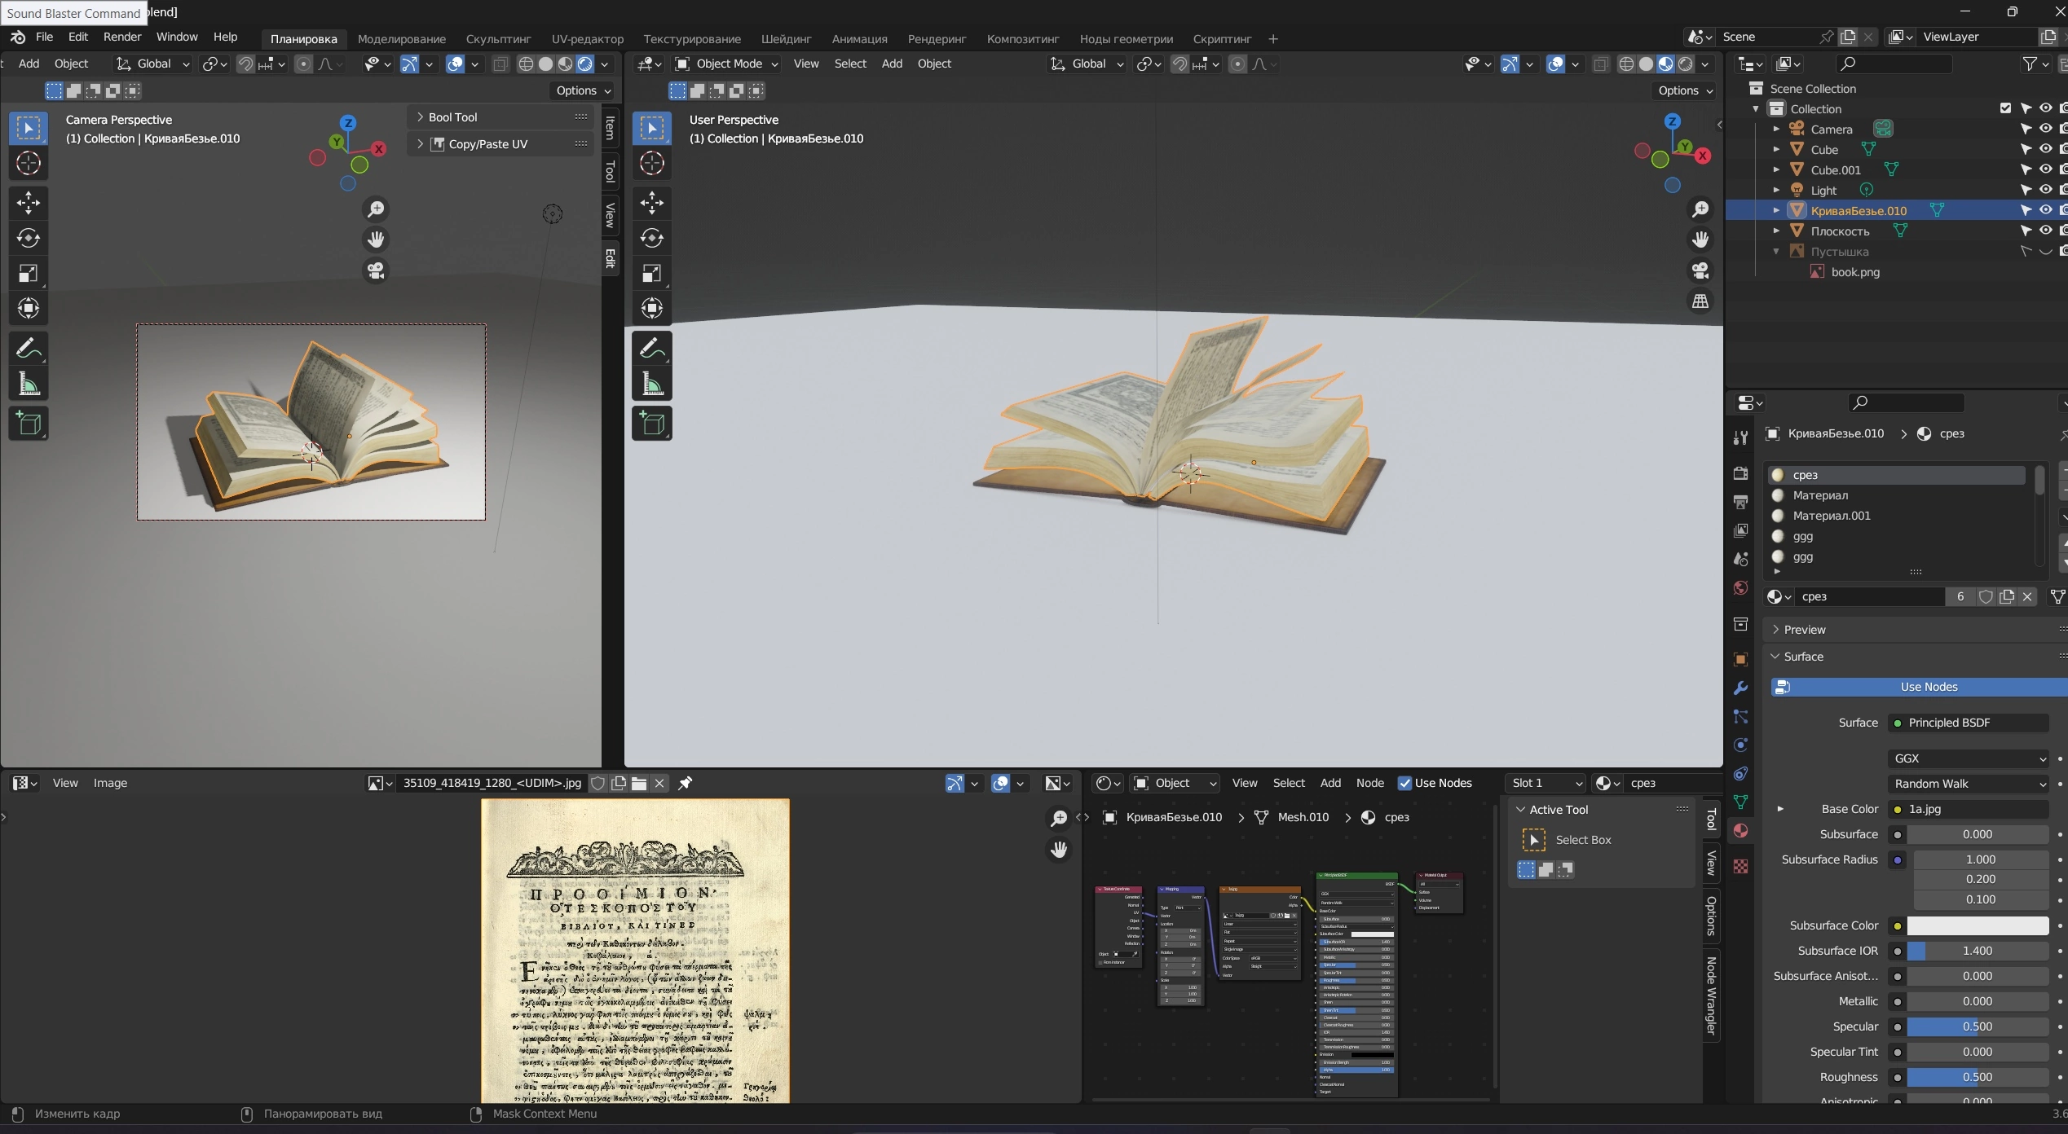Click the fake user shield icon for срез material
2068x1134 pixels.
[1986, 597]
